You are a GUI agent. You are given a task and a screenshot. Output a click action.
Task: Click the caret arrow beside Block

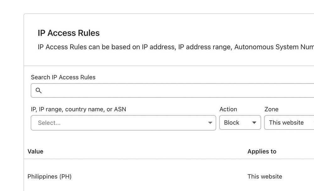[254, 123]
